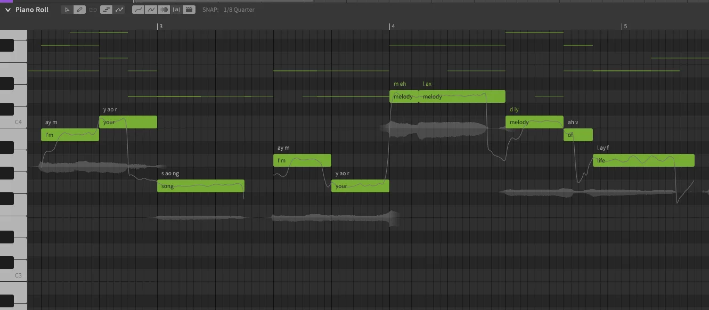The image size is (709, 310).
Task: Toggle smooth pitch curve display
Action: click(138, 10)
